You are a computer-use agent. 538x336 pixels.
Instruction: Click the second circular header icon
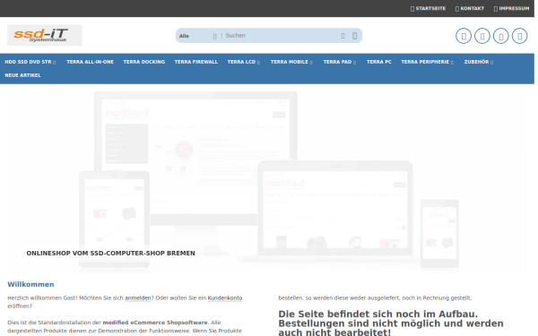coord(482,36)
